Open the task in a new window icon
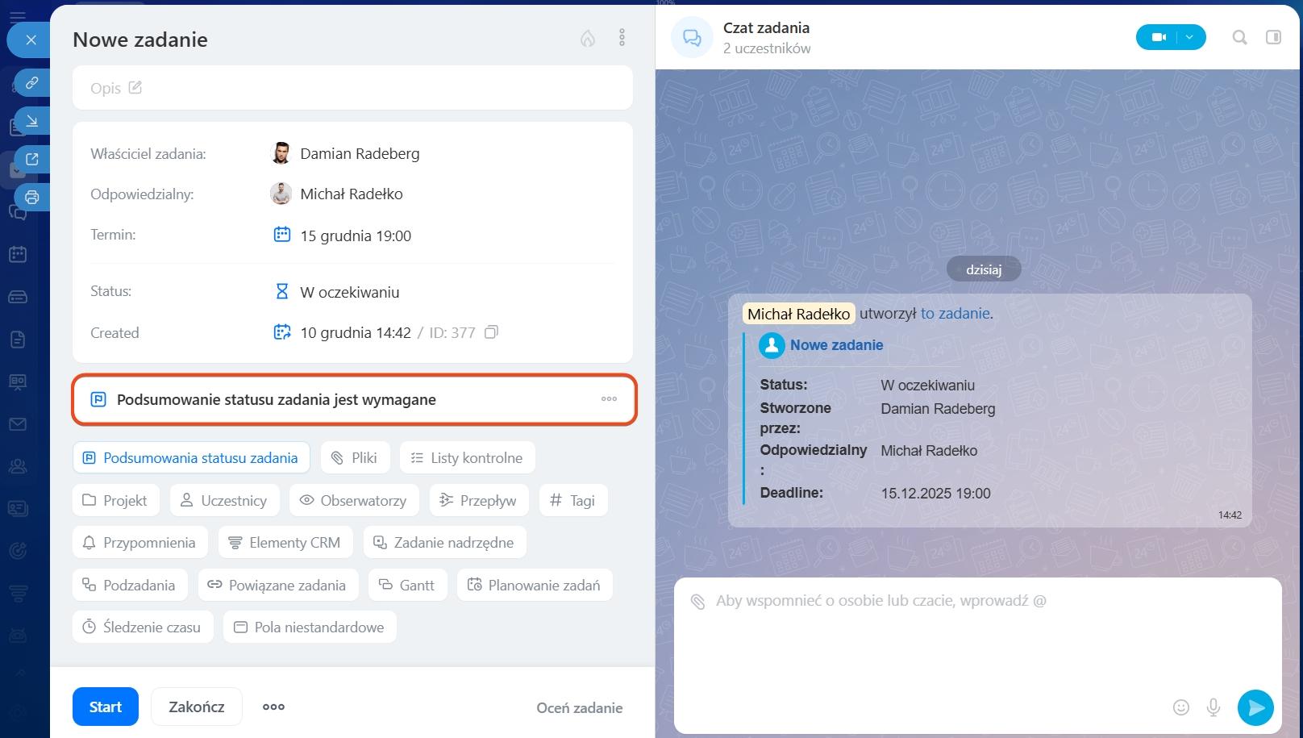 [x=32, y=159]
